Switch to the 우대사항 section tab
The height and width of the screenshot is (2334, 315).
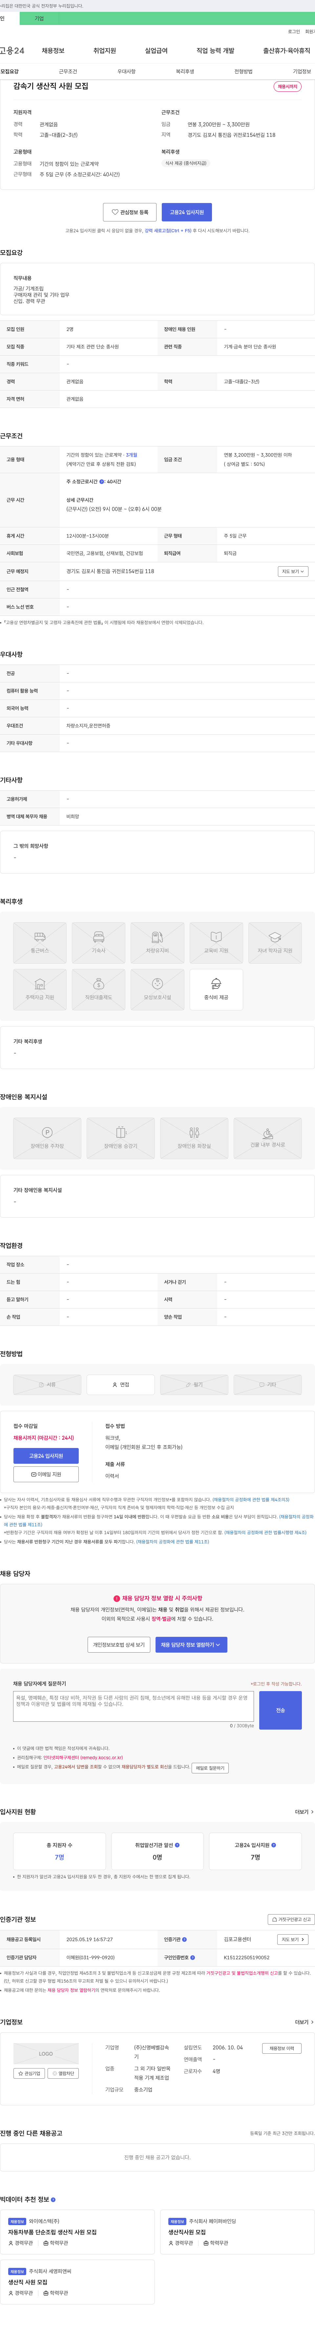126,72
